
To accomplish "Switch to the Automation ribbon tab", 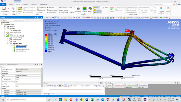I will (43, 5).
